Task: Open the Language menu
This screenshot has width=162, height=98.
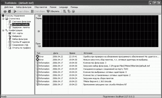Action: (63, 7)
